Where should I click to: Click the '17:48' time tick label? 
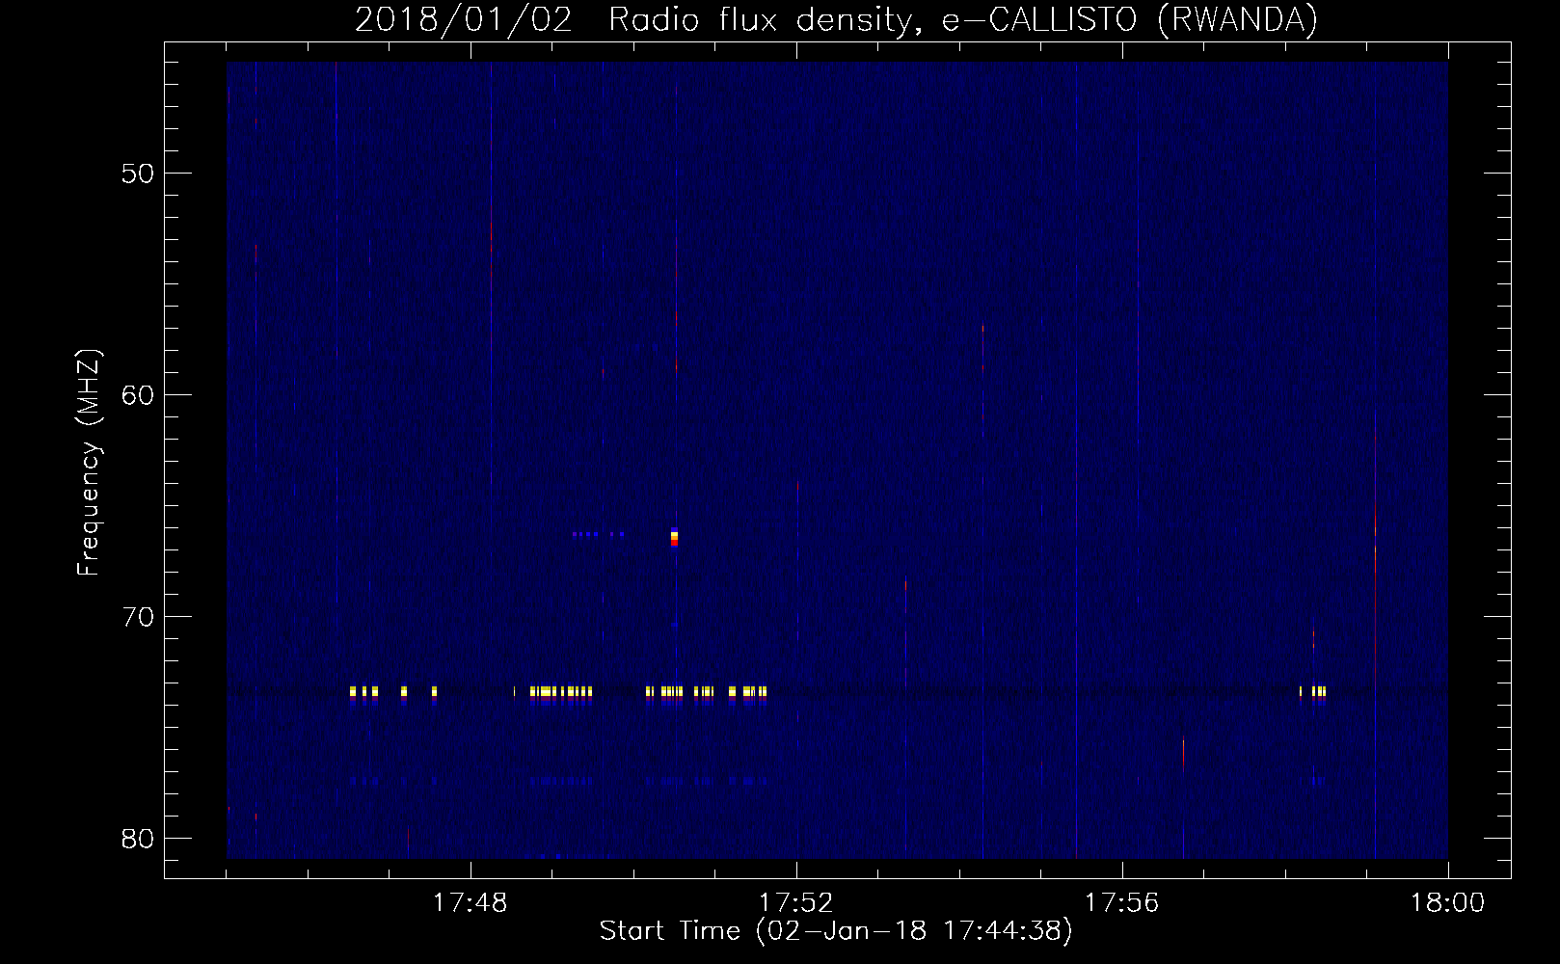[471, 903]
